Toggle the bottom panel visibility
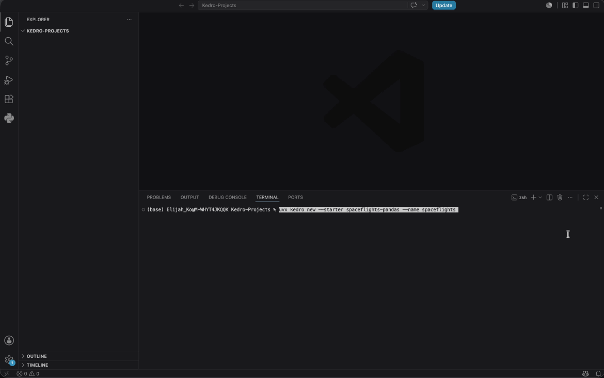 [x=586, y=5]
